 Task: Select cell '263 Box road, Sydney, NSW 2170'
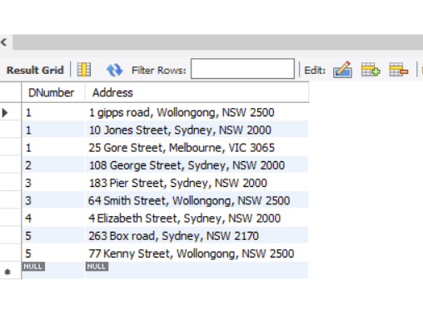[197, 236]
